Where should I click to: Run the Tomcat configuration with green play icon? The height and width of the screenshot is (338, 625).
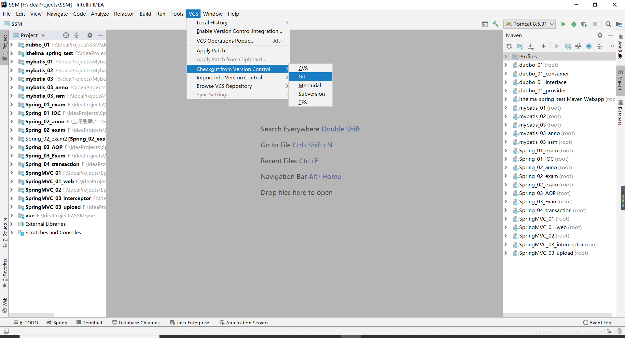coord(563,24)
